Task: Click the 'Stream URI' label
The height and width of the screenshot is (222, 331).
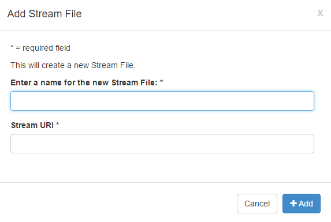Action: click(x=32, y=125)
